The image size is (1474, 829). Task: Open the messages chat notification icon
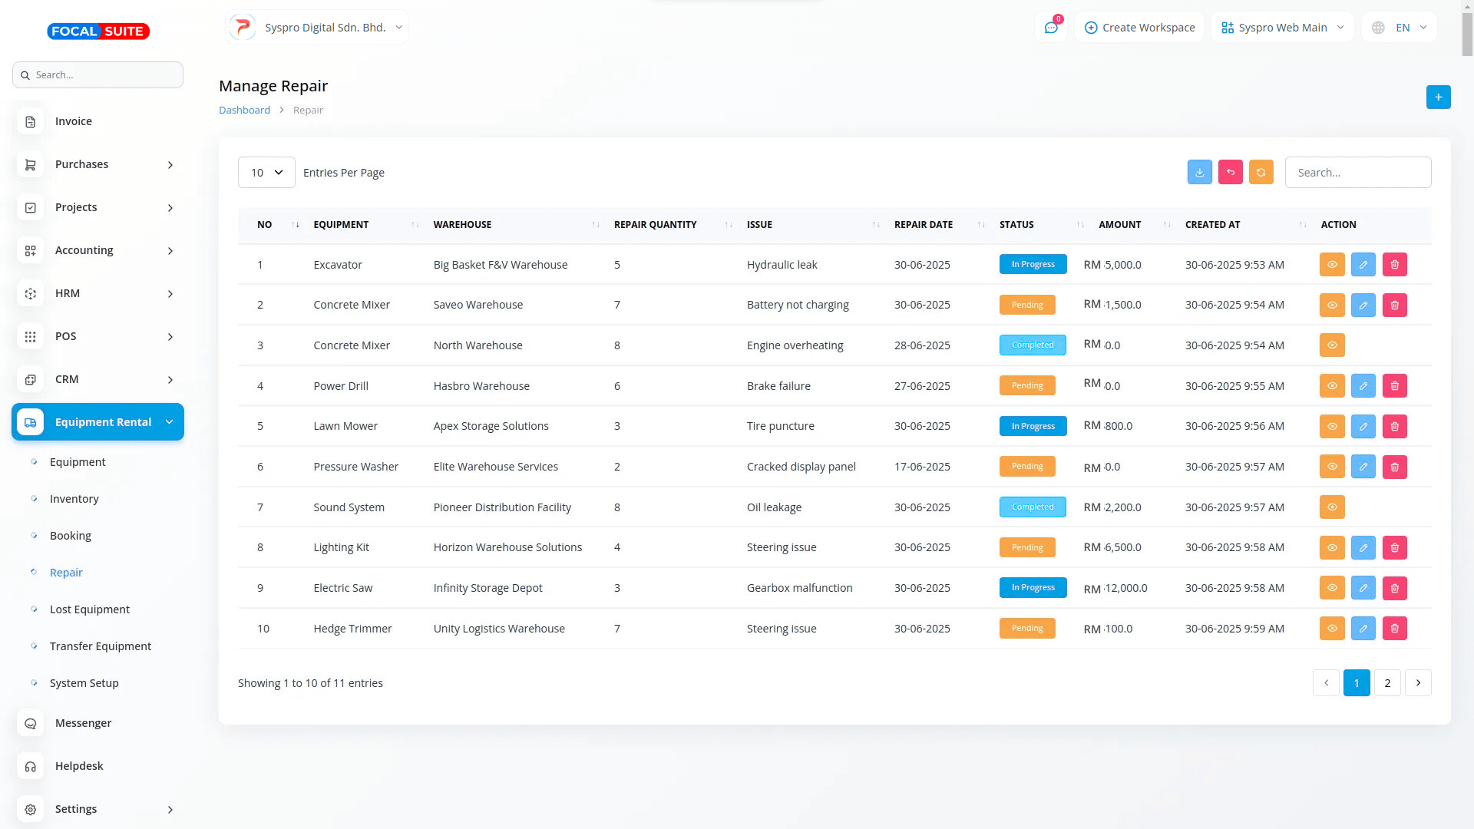tap(1051, 28)
